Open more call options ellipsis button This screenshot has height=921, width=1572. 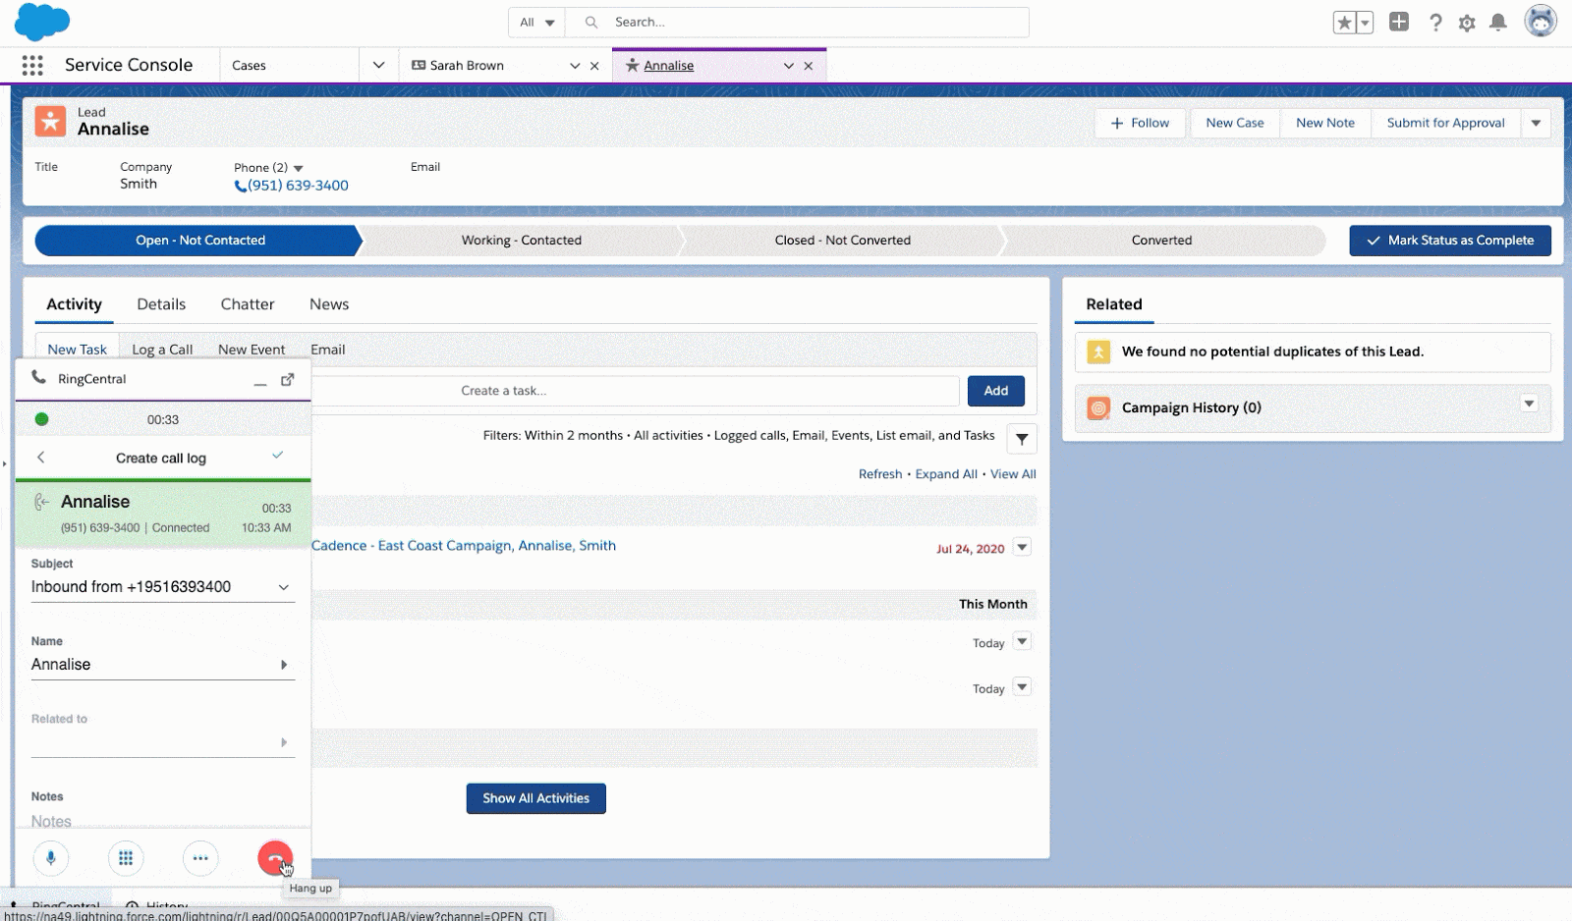(x=200, y=858)
